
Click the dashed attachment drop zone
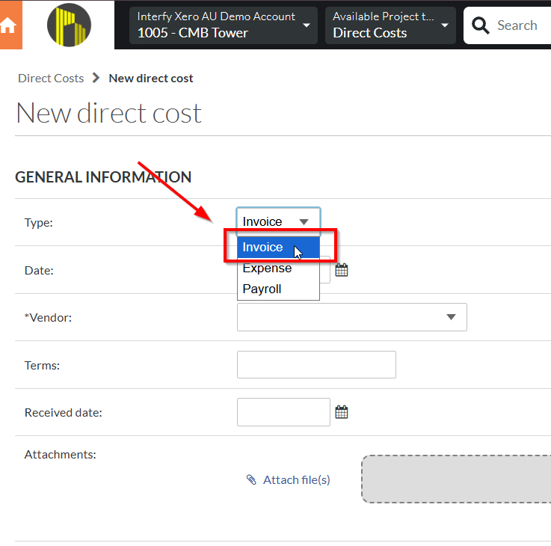(456, 479)
